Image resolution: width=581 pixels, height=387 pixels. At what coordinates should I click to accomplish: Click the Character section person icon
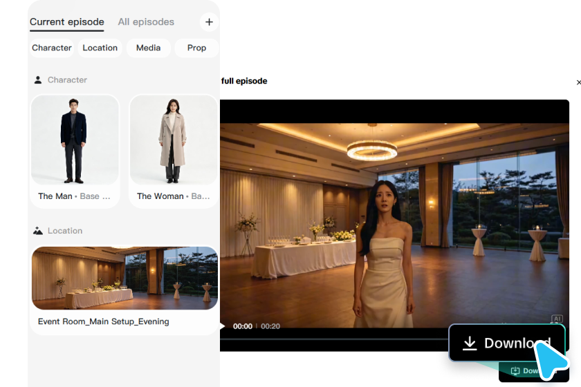click(38, 80)
